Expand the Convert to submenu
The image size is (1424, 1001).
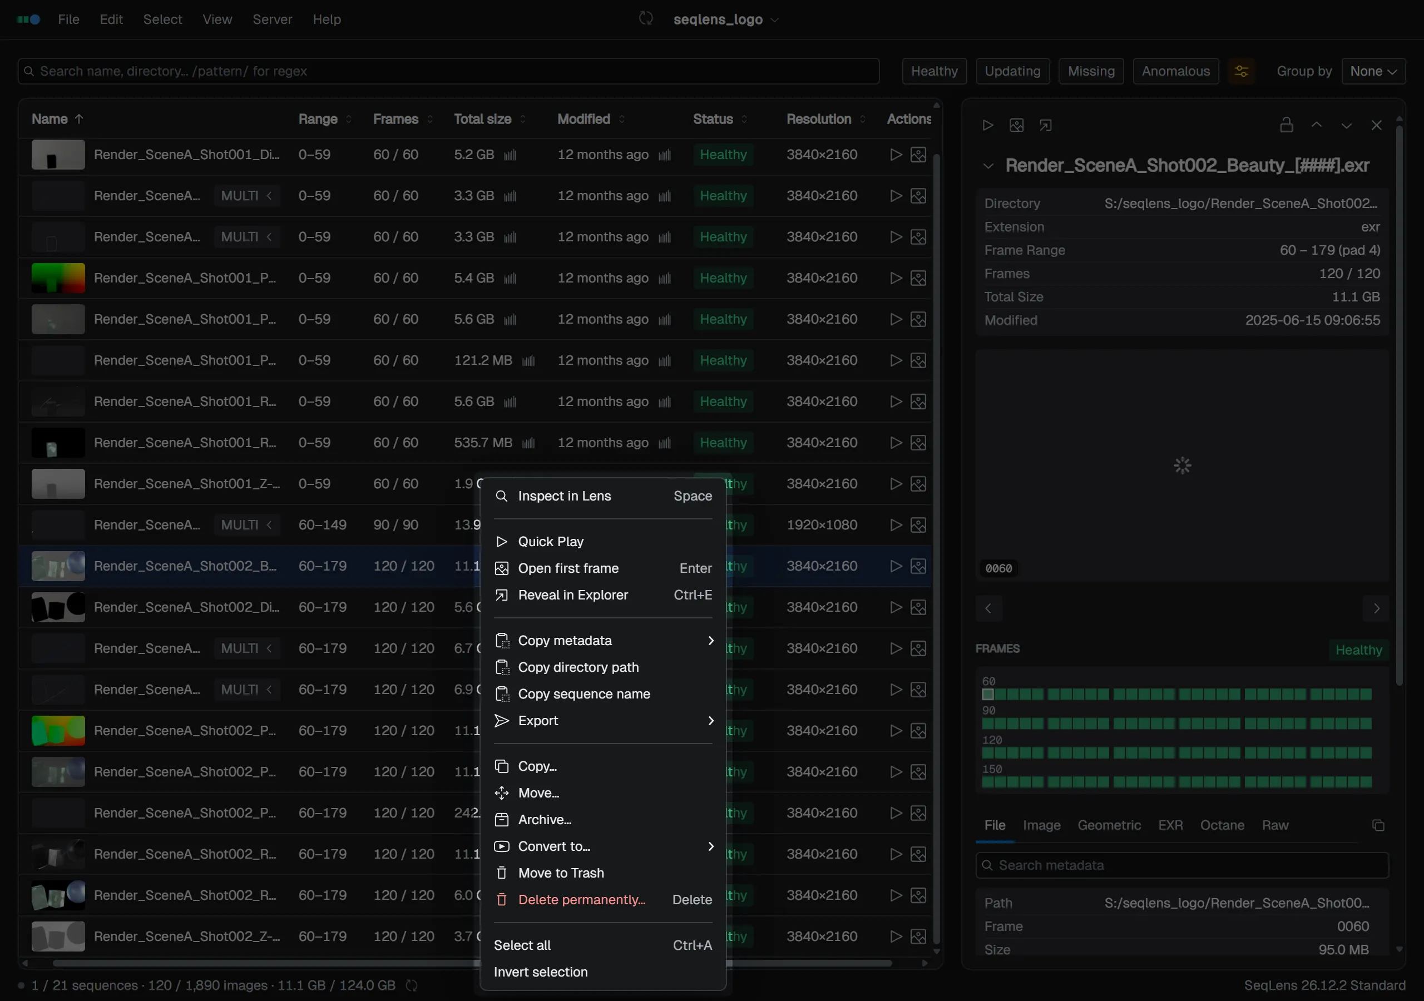pos(603,846)
